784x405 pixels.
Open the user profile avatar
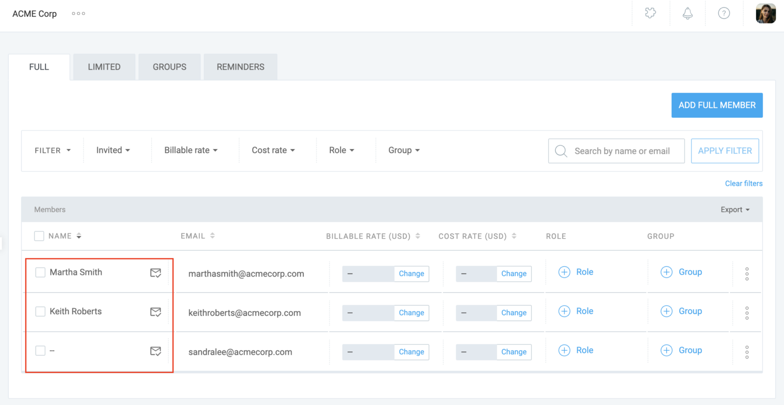click(x=766, y=13)
